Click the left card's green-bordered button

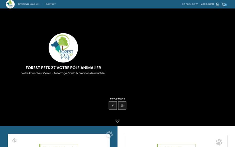tap(59, 145)
